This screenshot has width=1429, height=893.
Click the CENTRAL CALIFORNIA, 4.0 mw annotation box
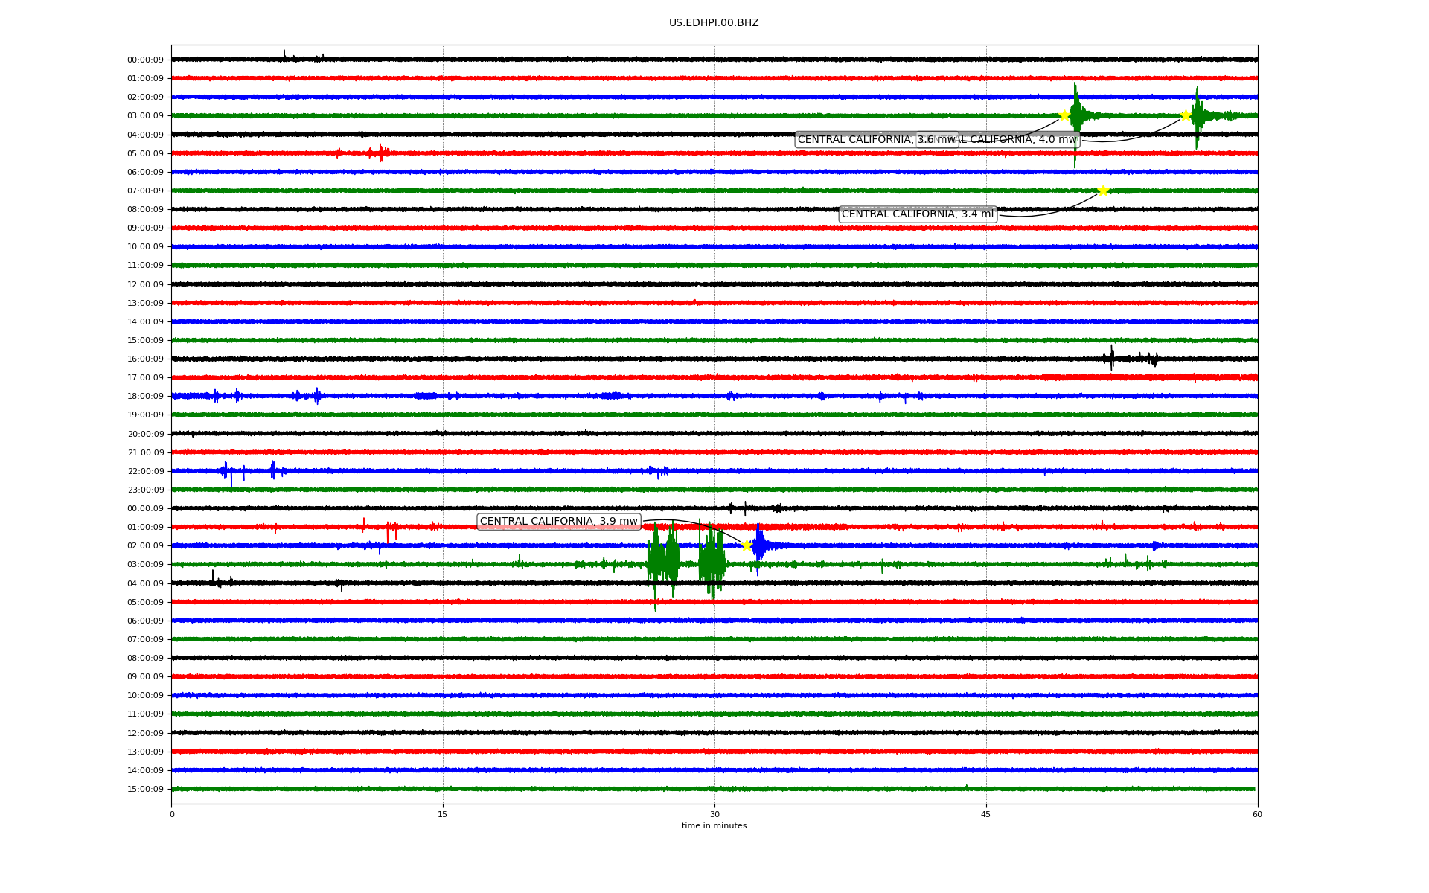1020,140
